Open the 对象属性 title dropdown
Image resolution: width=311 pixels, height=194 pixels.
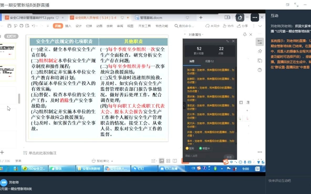(203, 34)
